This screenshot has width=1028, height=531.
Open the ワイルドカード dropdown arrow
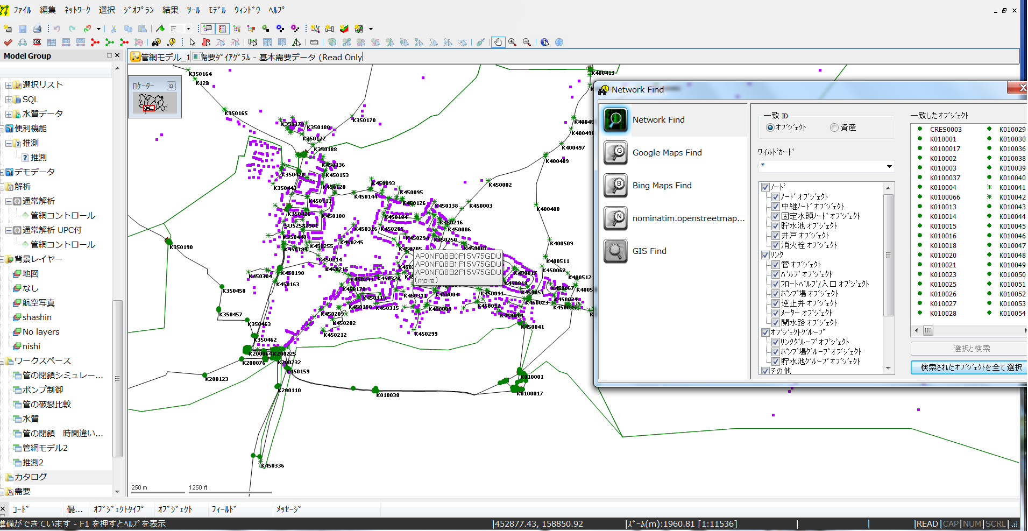(889, 166)
